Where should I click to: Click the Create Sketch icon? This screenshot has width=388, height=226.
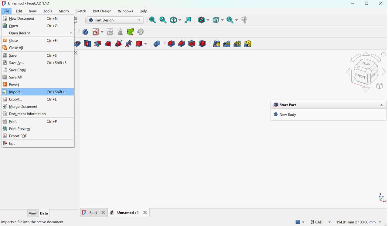point(96,32)
